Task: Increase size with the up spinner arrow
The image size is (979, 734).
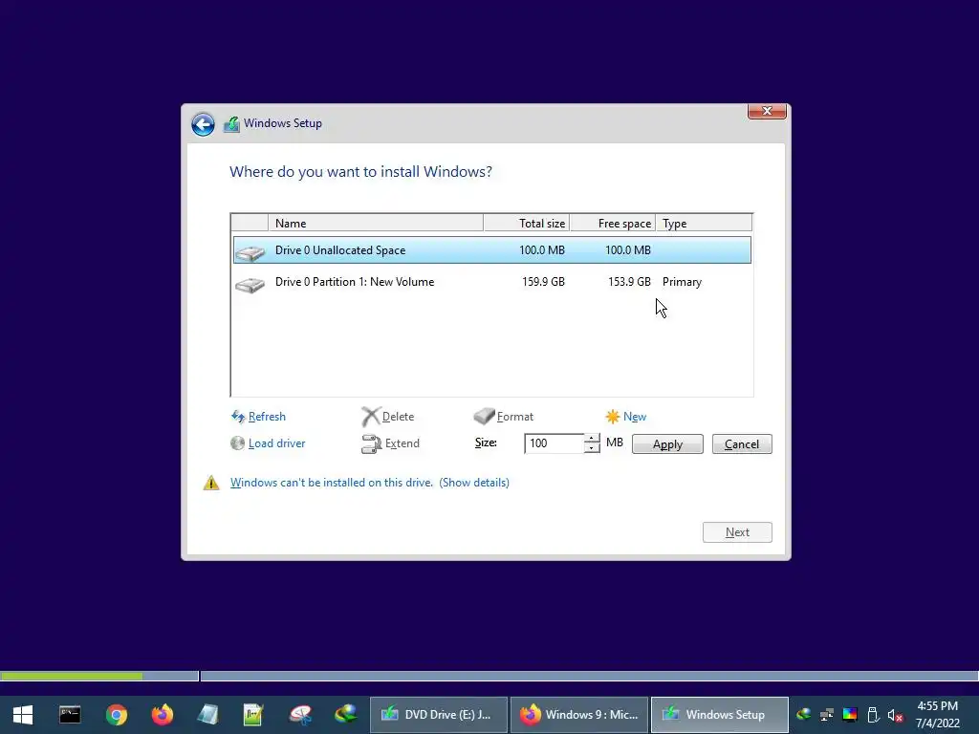Action: tap(591, 439)
